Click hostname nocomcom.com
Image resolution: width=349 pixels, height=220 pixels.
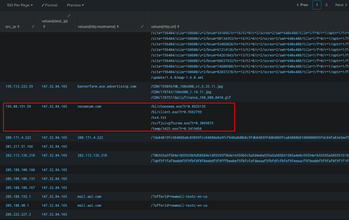point(89,107)
